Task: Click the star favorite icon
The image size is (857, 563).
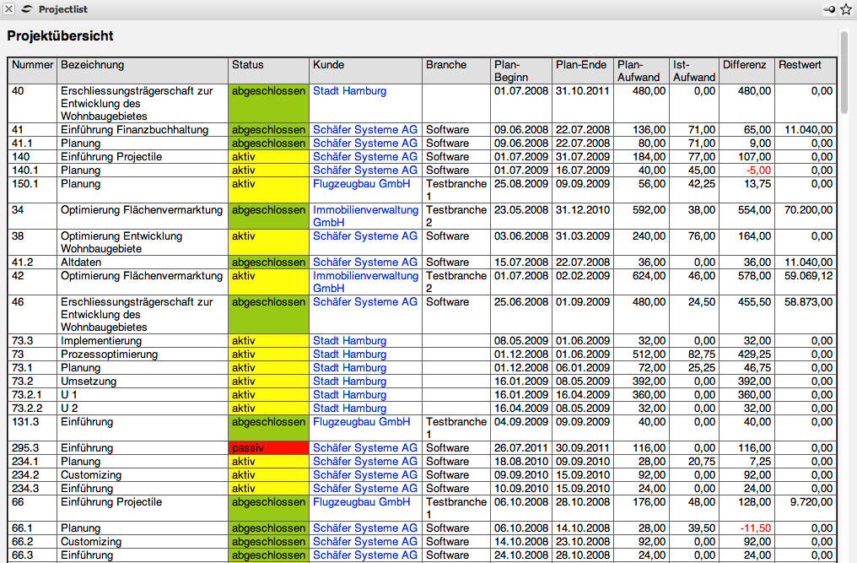Action: click(845, 9)
